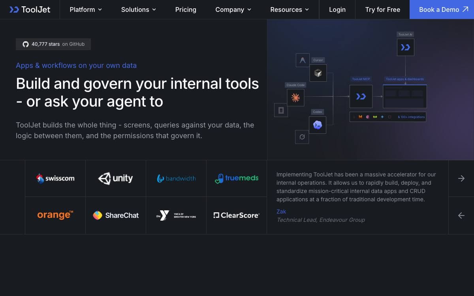Viewport: 474px width, 296px height.
Task: Click the '& 100+ integrations' text
Action: click(411, 117)
